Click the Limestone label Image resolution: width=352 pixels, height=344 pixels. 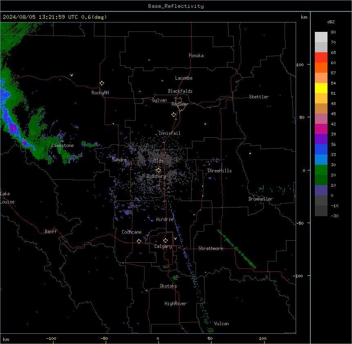coord(62,145)
